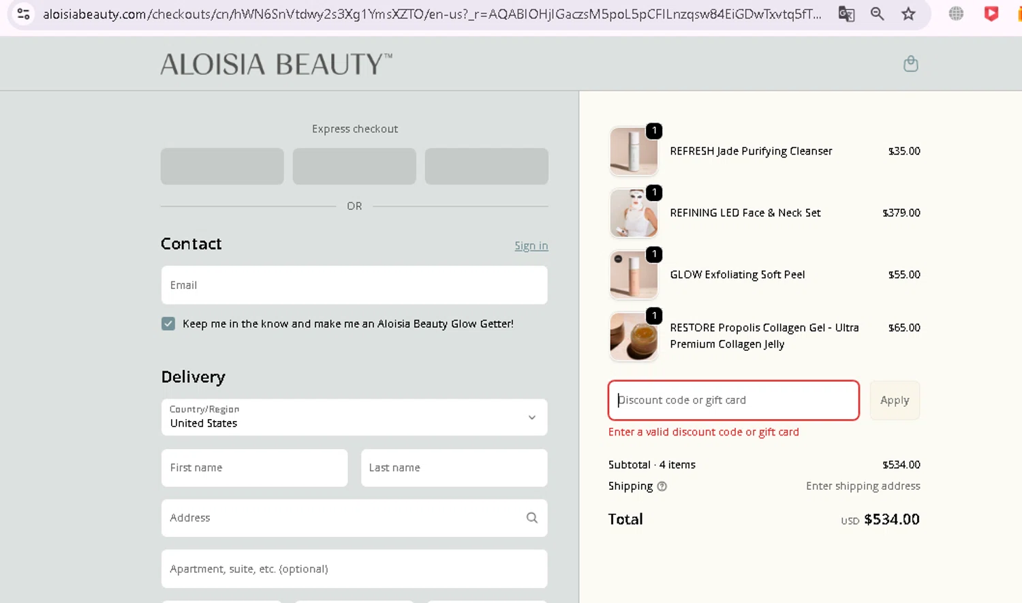The width and height of the screenshot is (1022, 603).
Task: Click the 'Enter a valid discount code' error text
Action: [704, 432]
